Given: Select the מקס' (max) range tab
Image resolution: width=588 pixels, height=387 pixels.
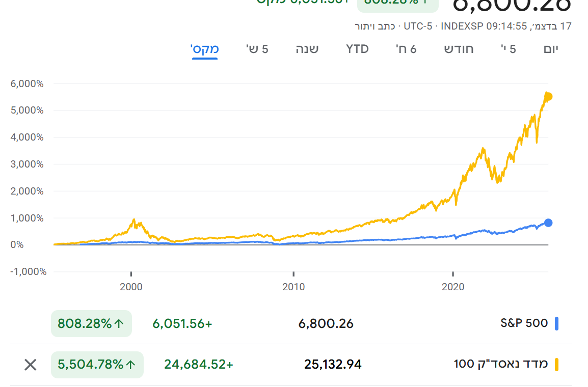Looking at the screenshot, I should pos(205,49).
